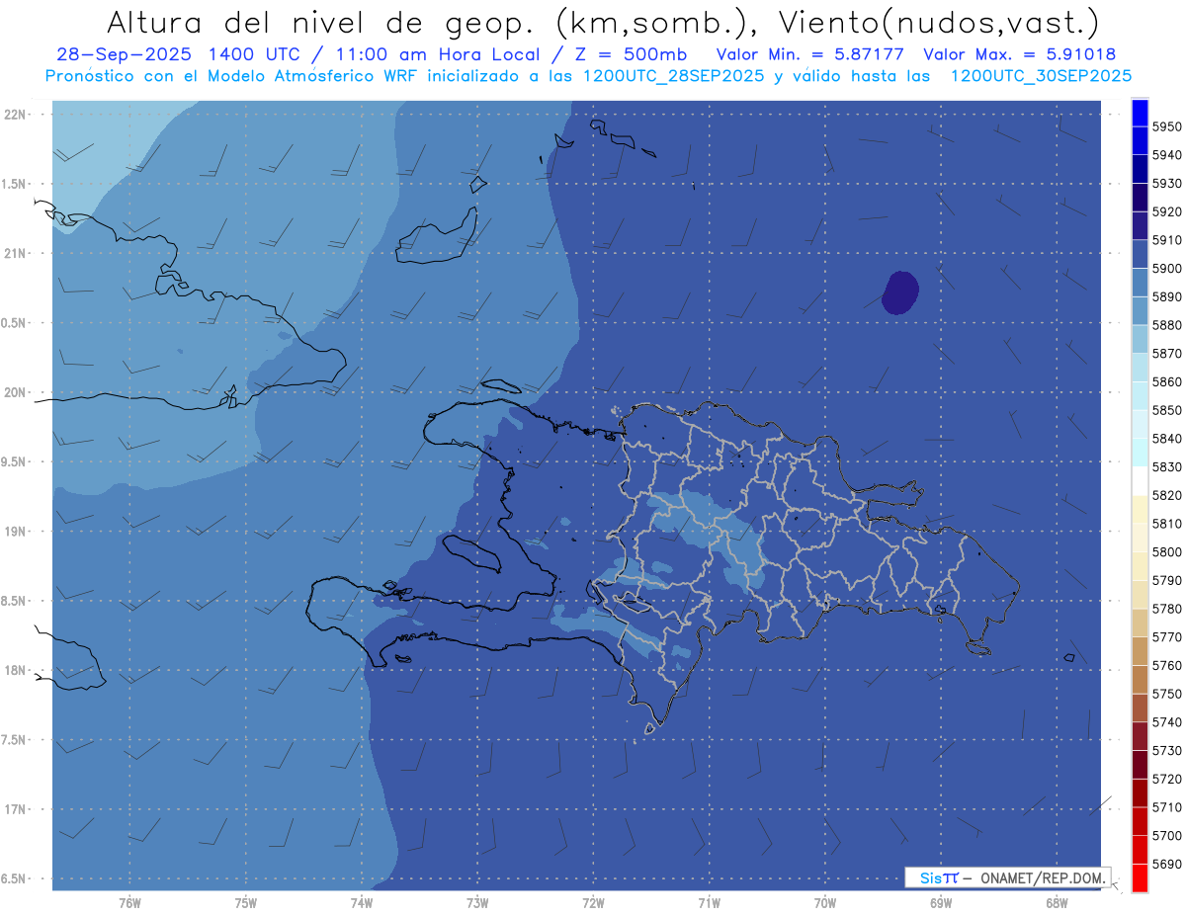Image resolution: width=1186 pixels, height=916 pixels.
Task: Click the 5730 colorbar label
Action: point(1166,750)
